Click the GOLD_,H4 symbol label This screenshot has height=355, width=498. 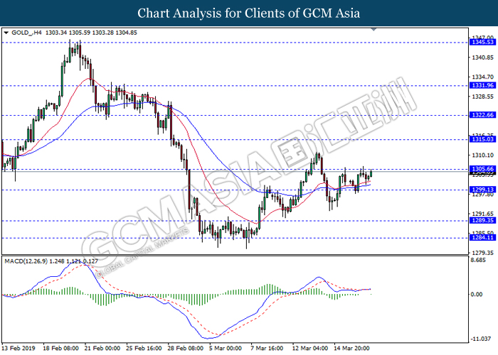[x=26, y=33]
